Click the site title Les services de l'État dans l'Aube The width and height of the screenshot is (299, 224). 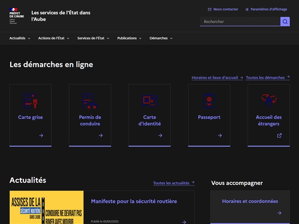(61, 16)
